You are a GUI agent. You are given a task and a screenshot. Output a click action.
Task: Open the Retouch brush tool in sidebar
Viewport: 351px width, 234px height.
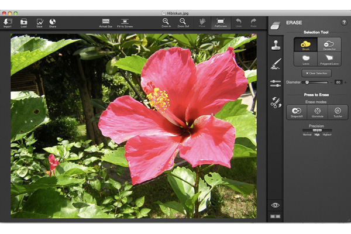coord(276,64)
